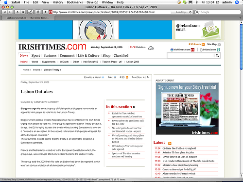
Task: Select irishtimes.com search radio button
Action: (172, 50)
